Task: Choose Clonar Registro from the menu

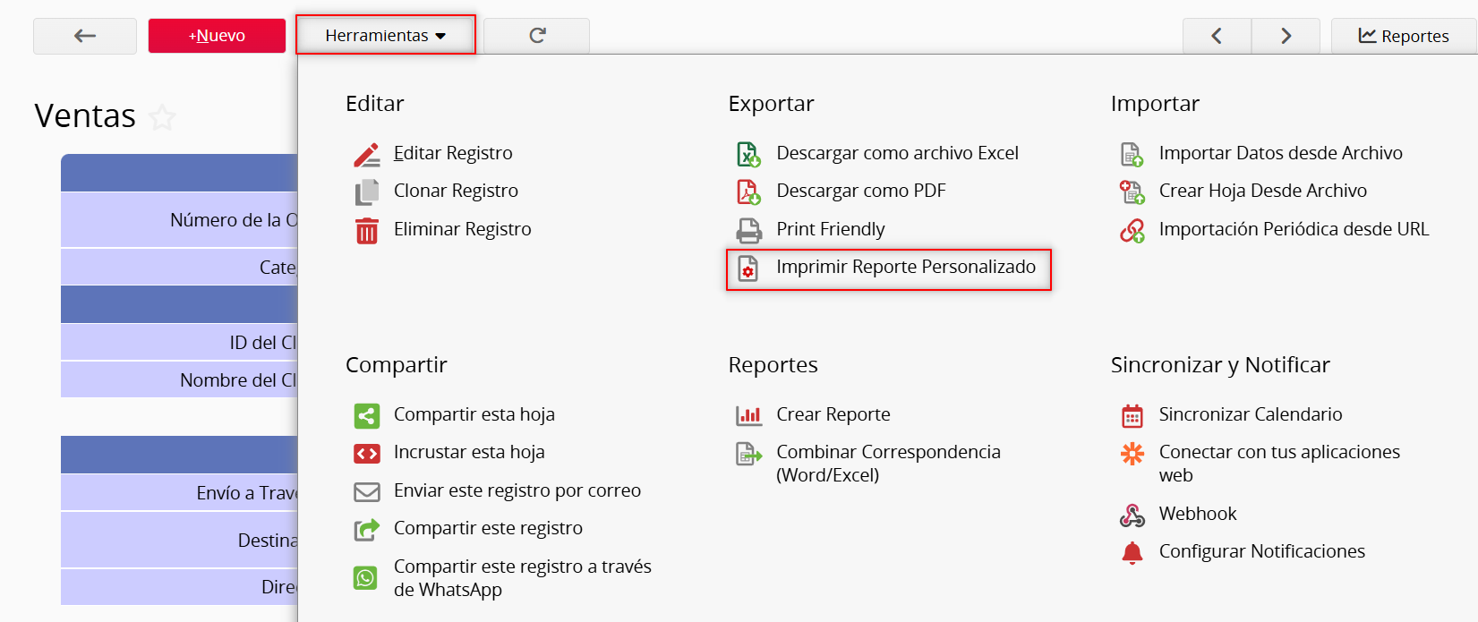Action: tap(456, 191)
